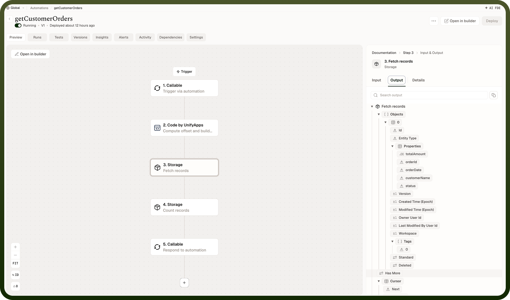The height and width of the screenshot is (300, 510).
Task: Switch to the Runs tab
Action: point(37,37)
